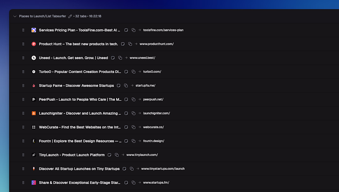The width and height of the screenshot is (339, 192).
Task: Copy the Uneed tab link
Action: coord(120,58)
